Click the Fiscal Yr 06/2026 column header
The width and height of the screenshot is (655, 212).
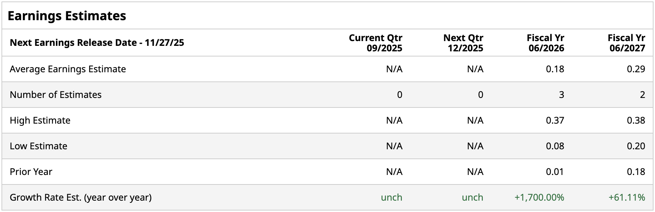point(545,43)
